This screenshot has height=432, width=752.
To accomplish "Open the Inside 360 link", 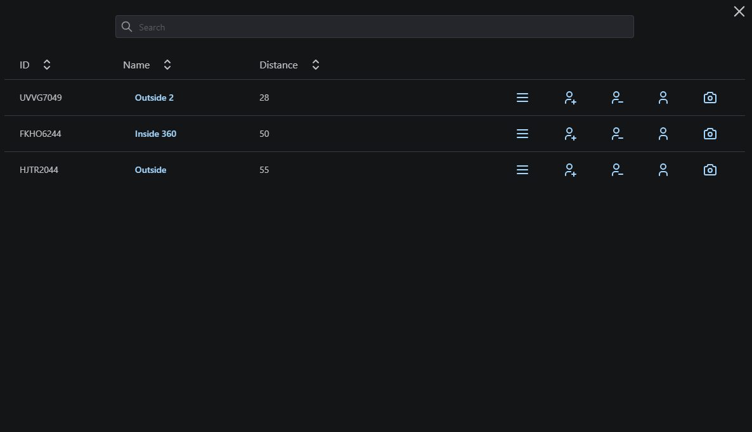I will pos(155,134).
